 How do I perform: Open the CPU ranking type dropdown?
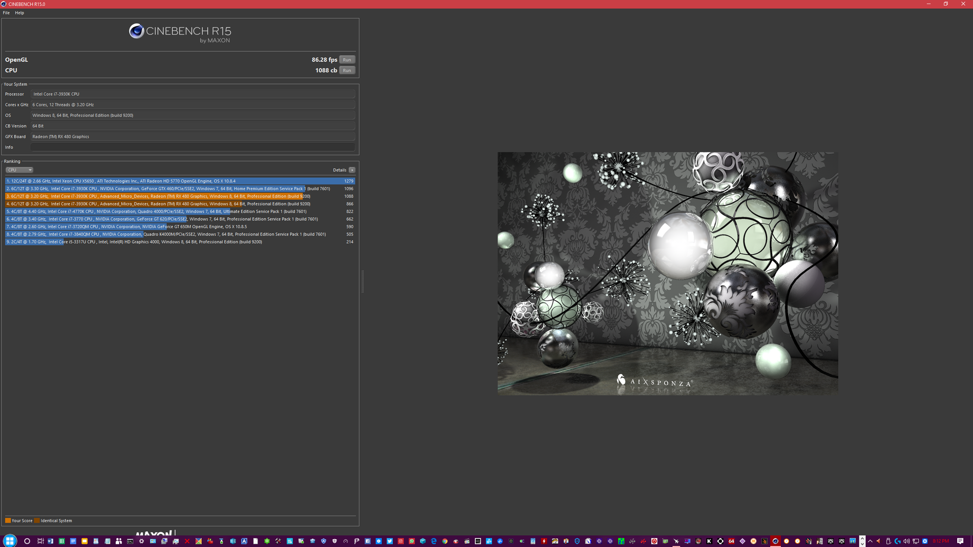(19, 170)
